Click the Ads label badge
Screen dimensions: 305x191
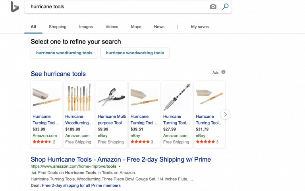coord(215,73)
